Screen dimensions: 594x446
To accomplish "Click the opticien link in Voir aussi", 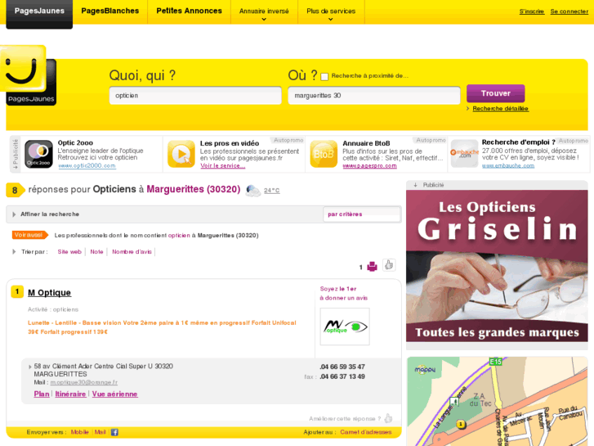I will (x=179, y=236).
